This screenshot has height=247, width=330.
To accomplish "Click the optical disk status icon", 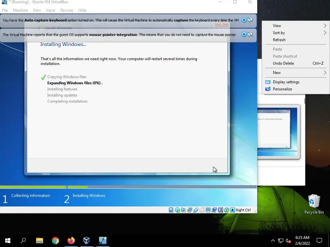I will [178, 210].
